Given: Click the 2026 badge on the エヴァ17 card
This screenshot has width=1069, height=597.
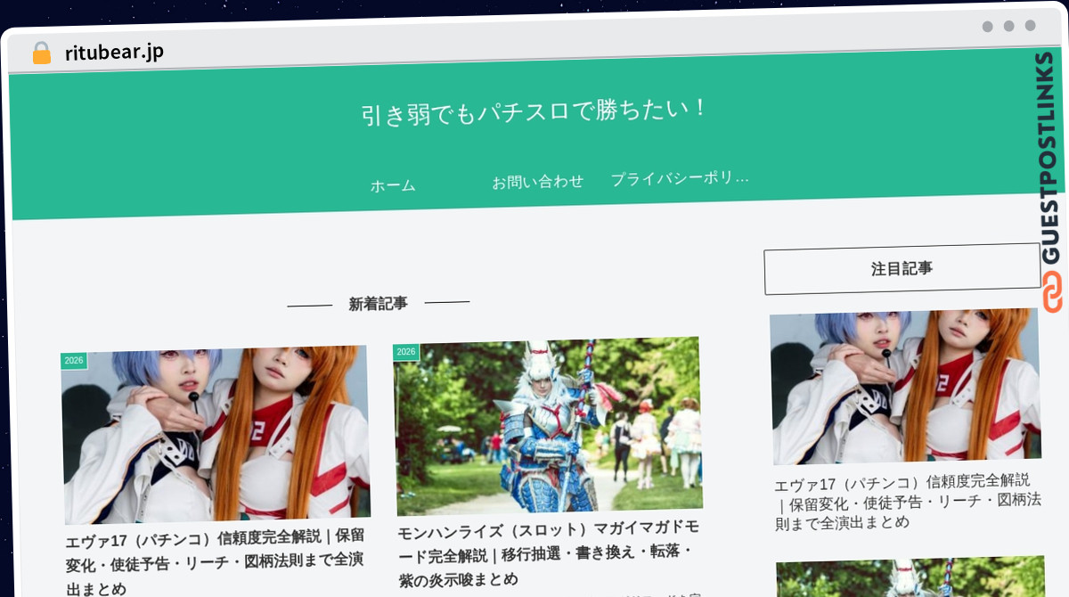Looking at the screenshot, I should pos(73,361).
